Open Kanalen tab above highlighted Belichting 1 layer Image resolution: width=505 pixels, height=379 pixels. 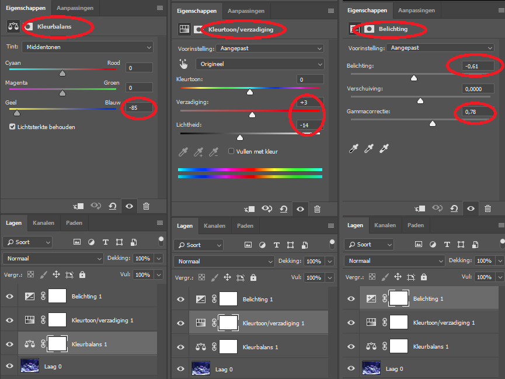385,225
